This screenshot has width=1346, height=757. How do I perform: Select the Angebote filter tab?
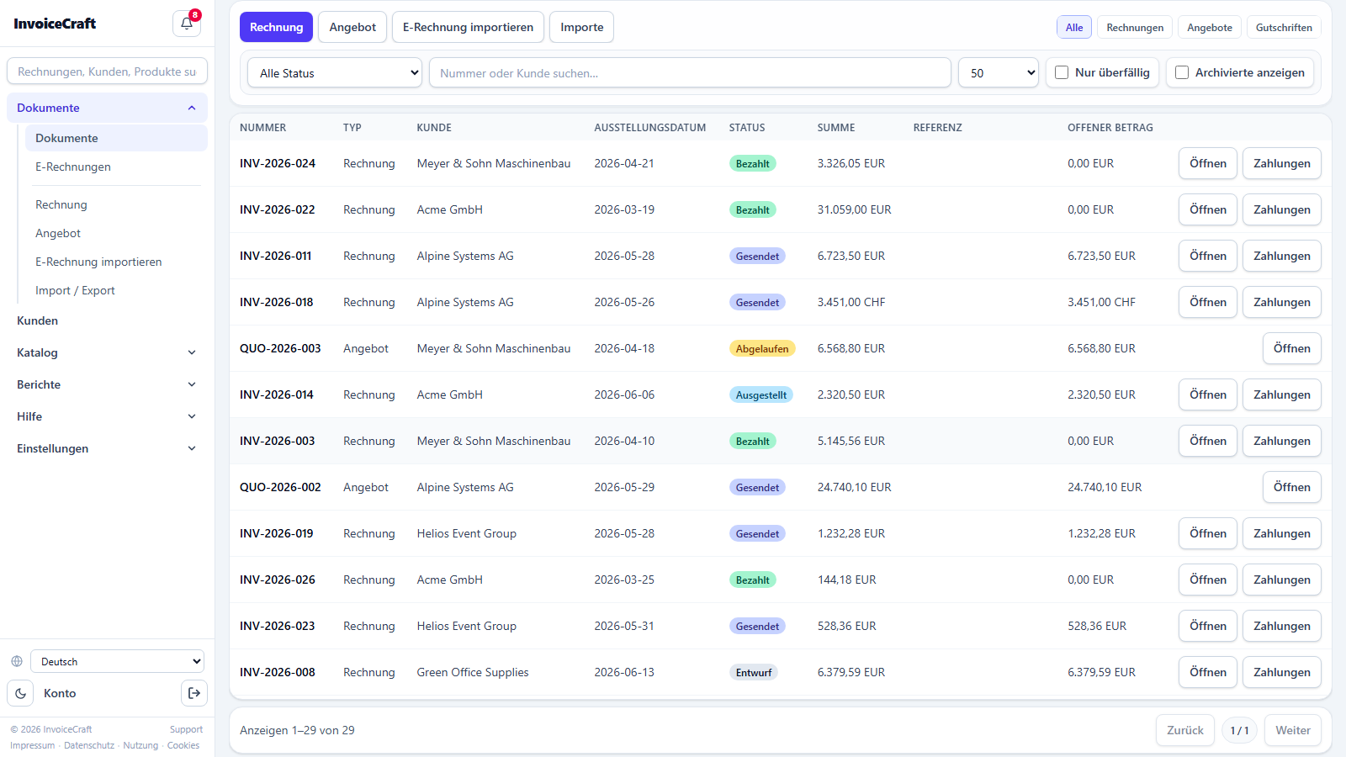[1210, 27]
